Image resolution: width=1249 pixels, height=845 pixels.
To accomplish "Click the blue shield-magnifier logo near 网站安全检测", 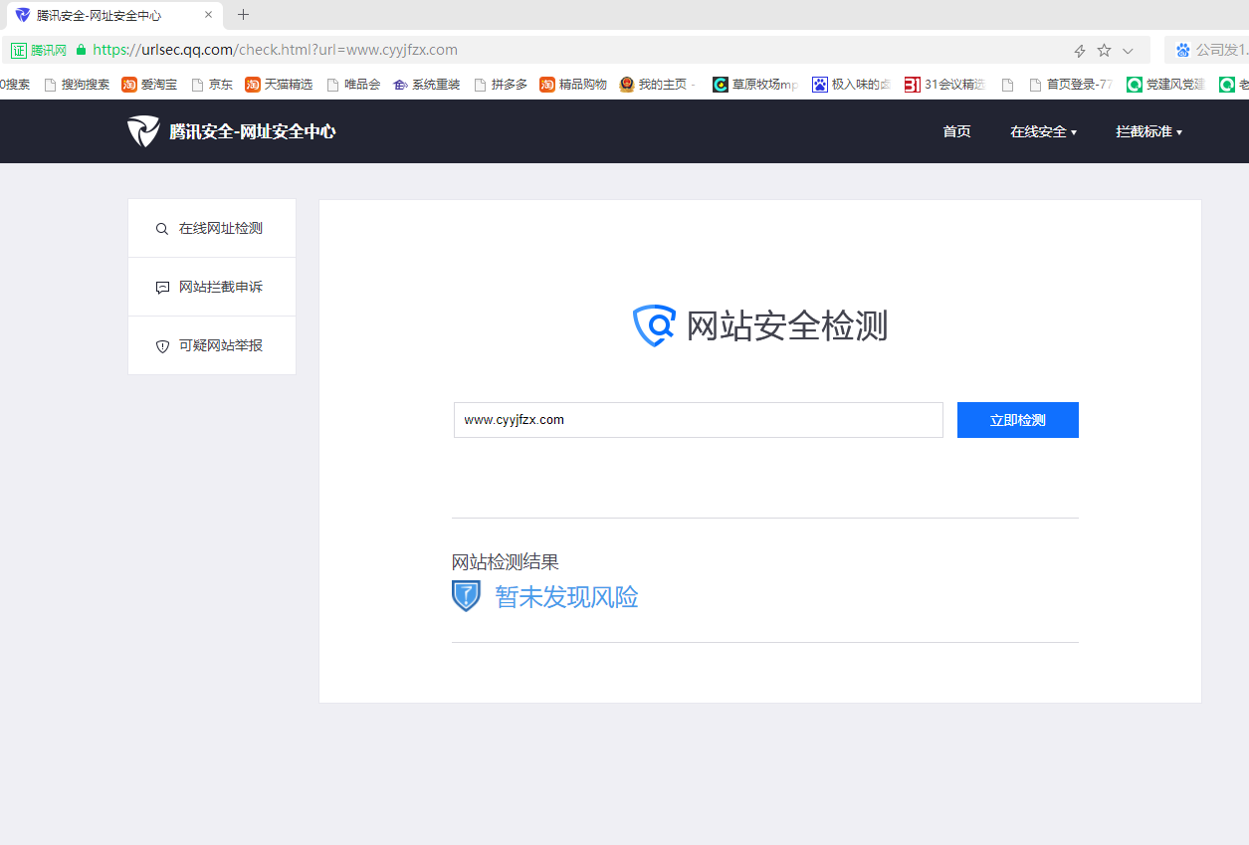I will tap(655, 325).
